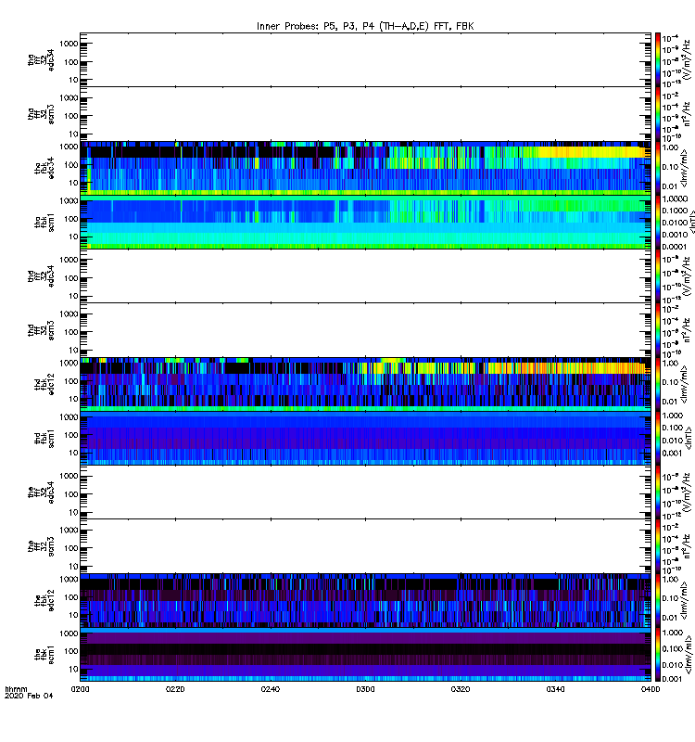Select the tha fff 32 edc34 panel label
This screenshot has height=742, width=695.
click(x=41, y=60)
